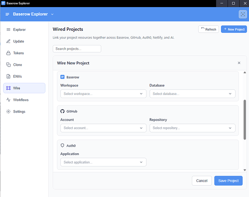
Task: Open Explorer from the sidebar
Action: coord(19,30)
